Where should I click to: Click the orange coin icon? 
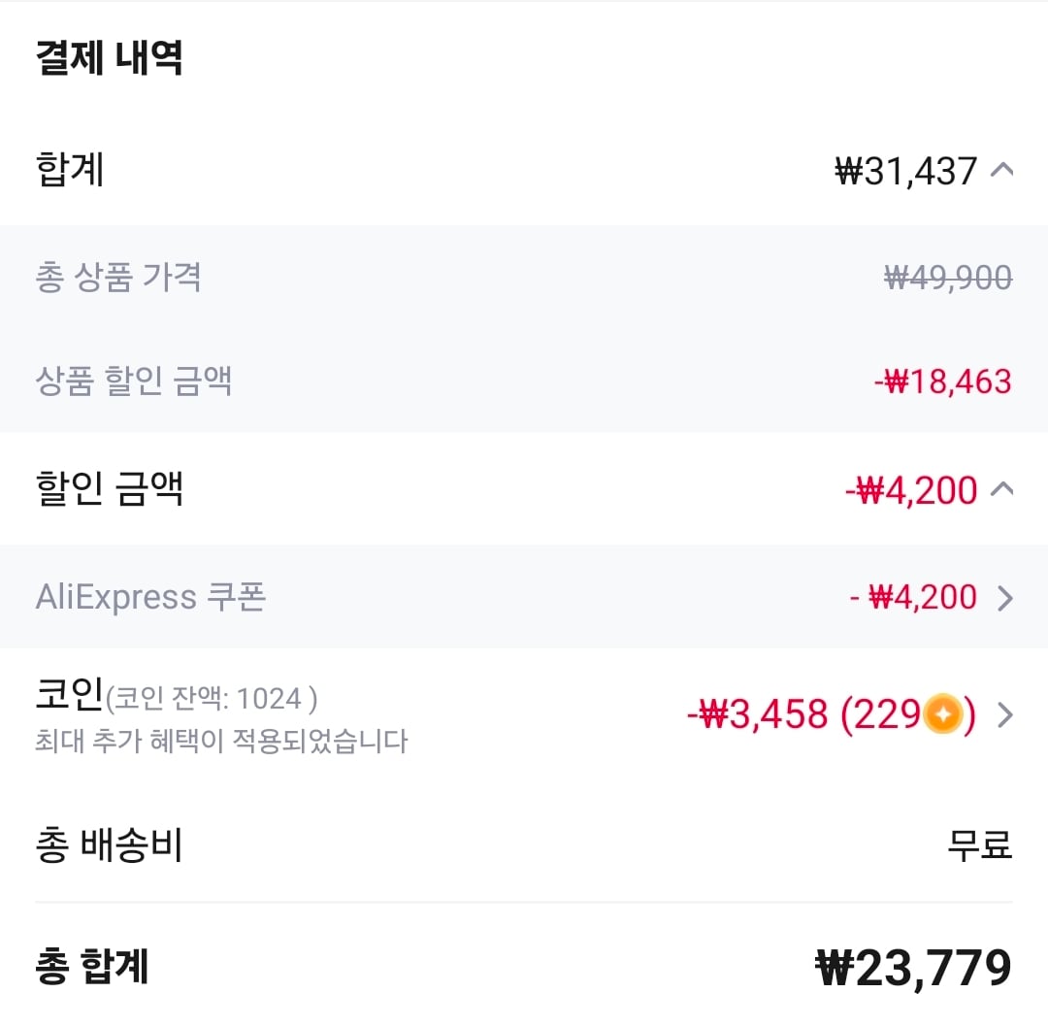[941, 715]
